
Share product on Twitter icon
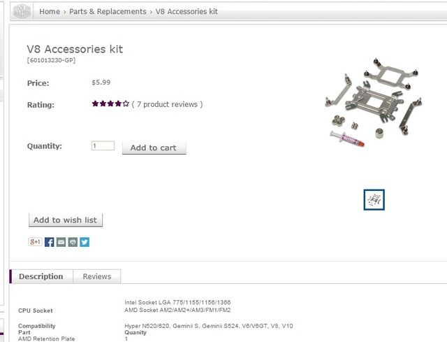coord(85,242)
